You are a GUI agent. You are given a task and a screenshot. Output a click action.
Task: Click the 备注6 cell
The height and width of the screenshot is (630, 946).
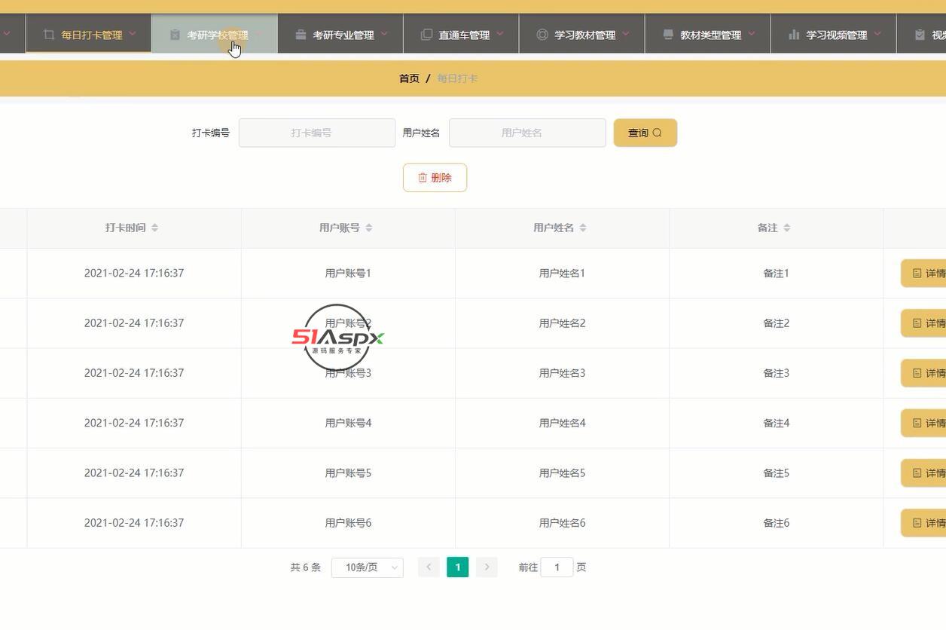click(776, 523)
